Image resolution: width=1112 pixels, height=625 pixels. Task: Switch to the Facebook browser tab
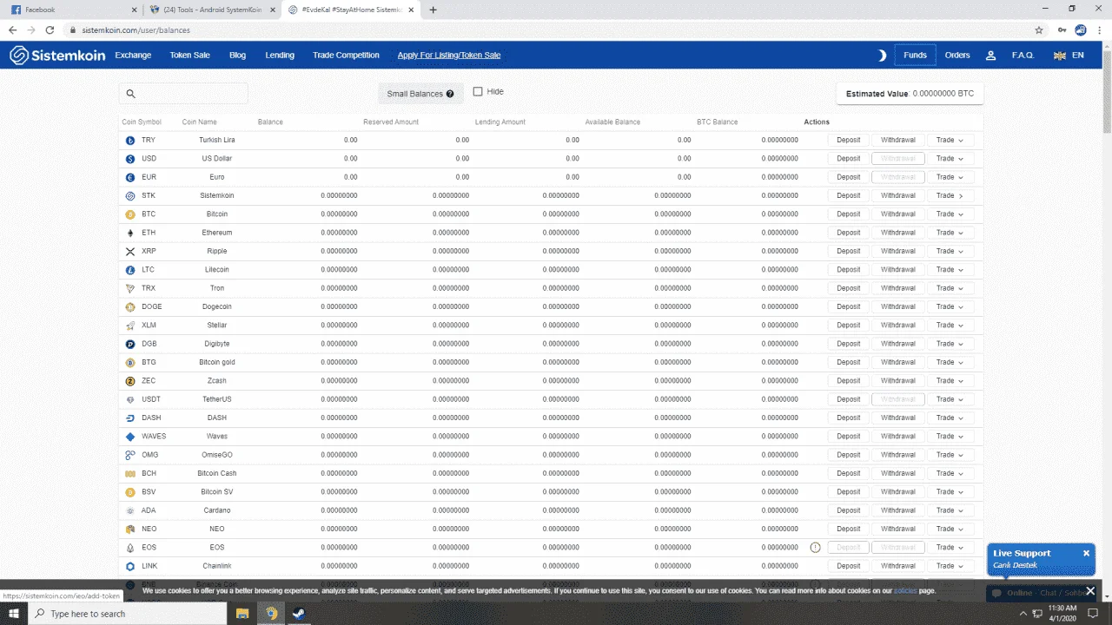(74, 10)
